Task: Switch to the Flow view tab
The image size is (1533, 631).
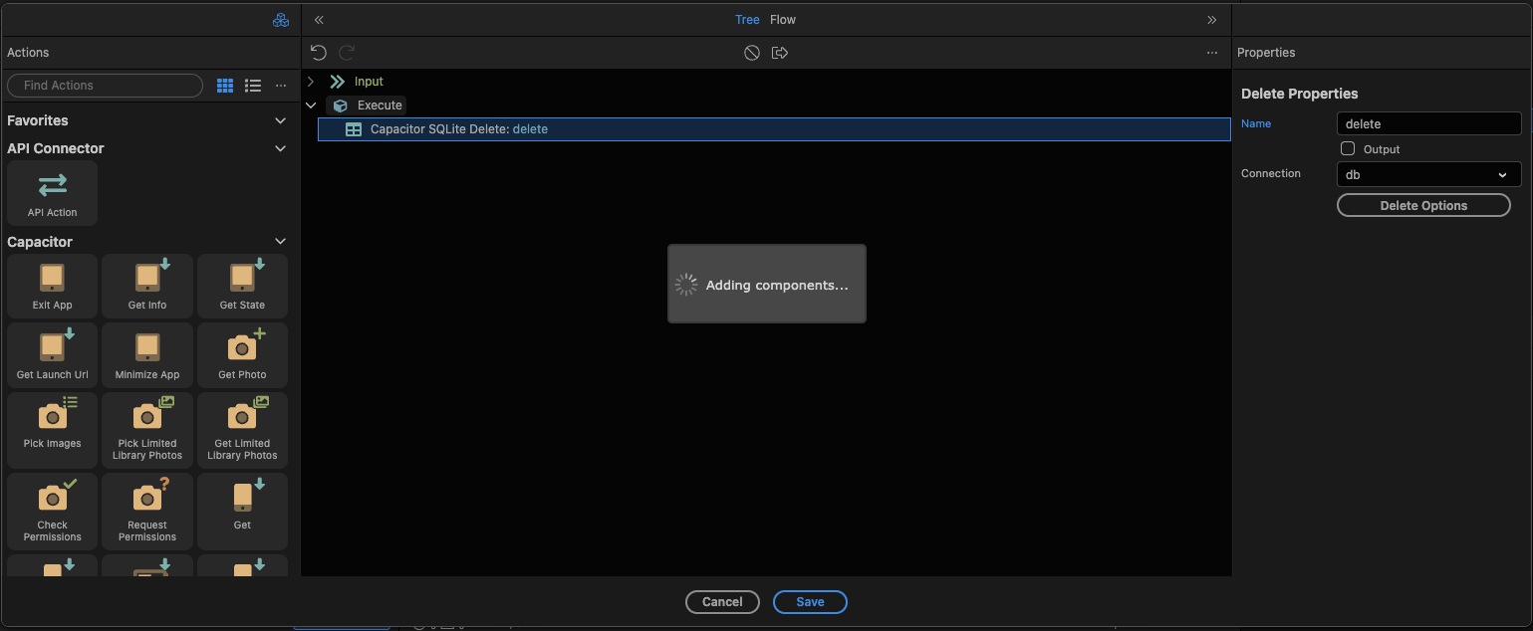Action: point(783,20)
